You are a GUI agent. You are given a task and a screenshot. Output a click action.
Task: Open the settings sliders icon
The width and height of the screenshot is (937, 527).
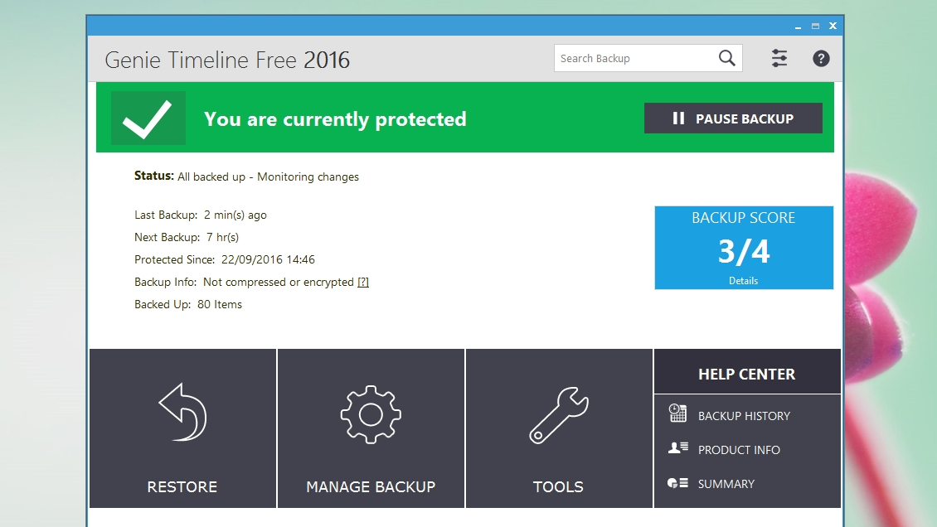tap(779, 58)
